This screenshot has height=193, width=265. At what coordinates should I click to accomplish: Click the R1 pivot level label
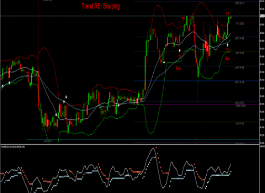(x=240, y=24)
